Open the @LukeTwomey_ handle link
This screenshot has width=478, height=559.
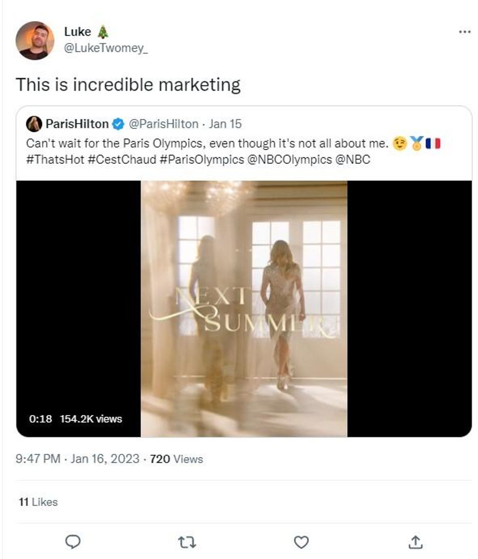pos(106,49)
